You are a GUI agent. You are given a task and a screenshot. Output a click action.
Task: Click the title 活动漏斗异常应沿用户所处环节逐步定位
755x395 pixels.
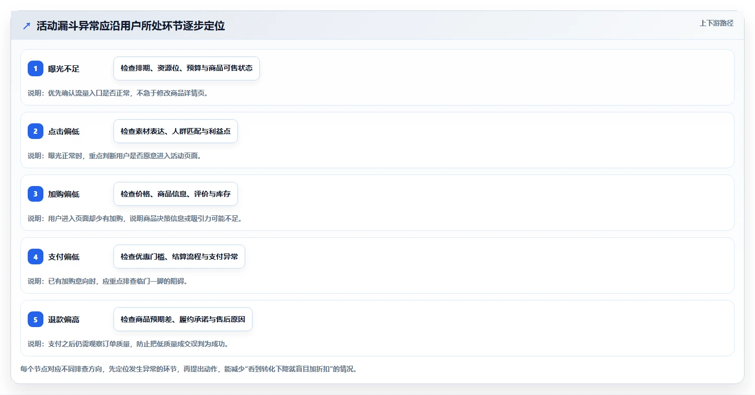pos(131,26)
